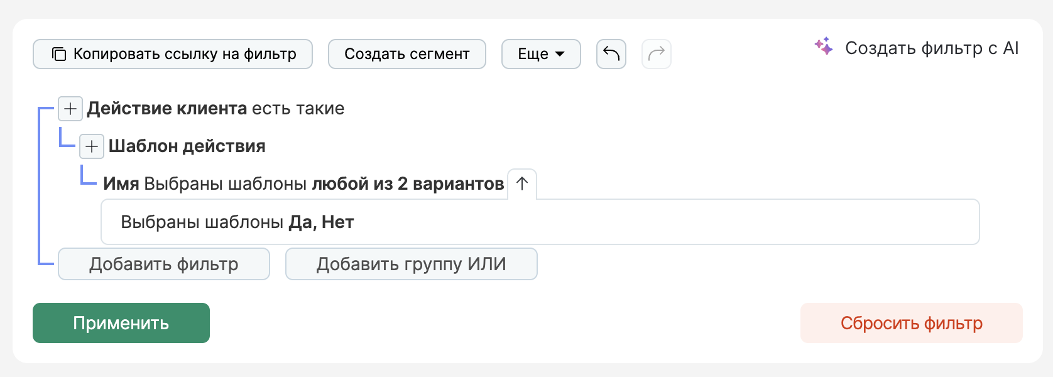This screenshot has width=1053, height=377.
Task: Click the copy icon in Копировать ссылку button
Action: pyautogui.click(x=58, y=54)
